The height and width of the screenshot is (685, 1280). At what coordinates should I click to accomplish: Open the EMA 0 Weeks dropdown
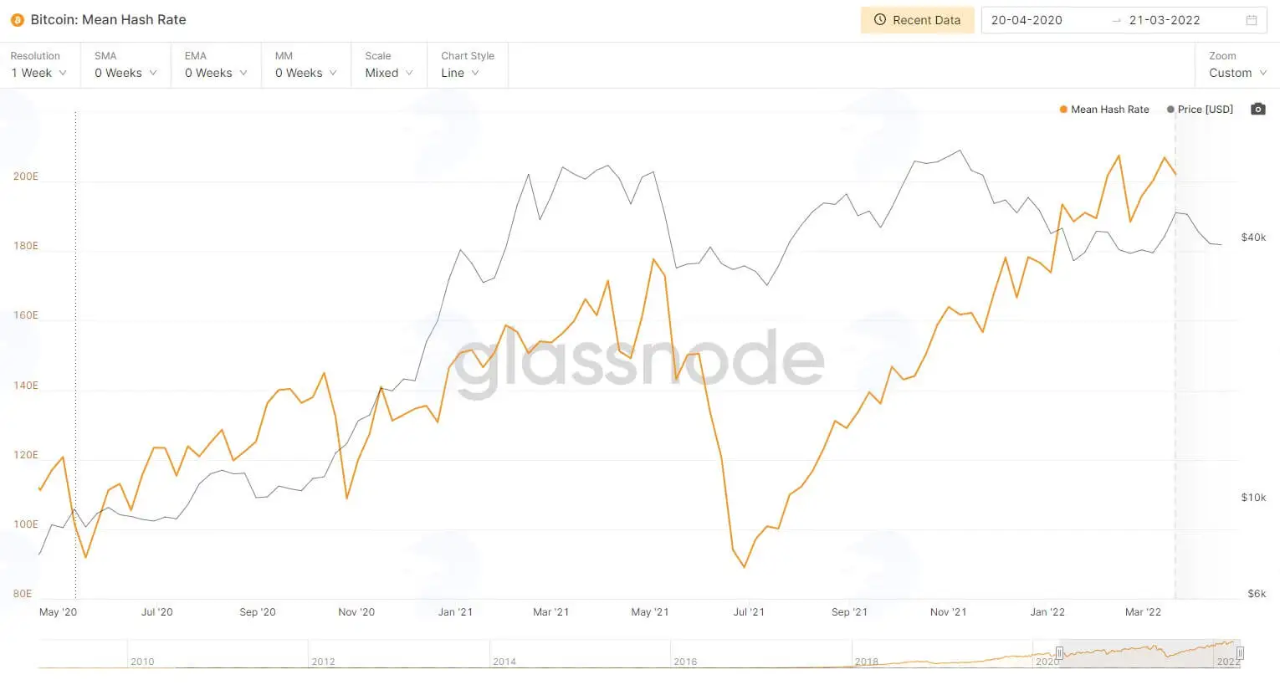pos(216,65)
